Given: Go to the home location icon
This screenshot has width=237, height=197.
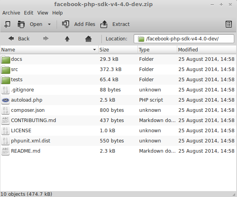Looking at the screenshot, I should pos(88,39).
